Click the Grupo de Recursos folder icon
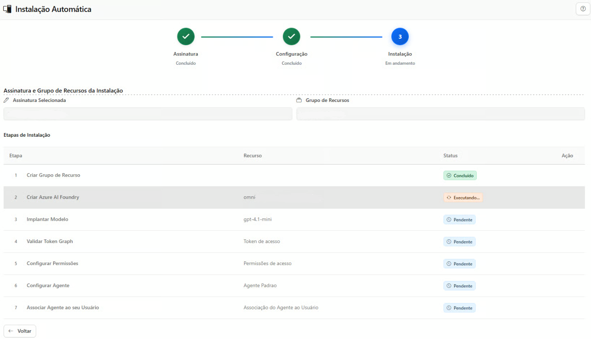 [x=299, y=100]
